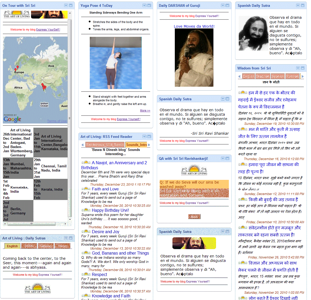
Task: Click the sun icon beside Faith and Love
Action: coord(86,189)
